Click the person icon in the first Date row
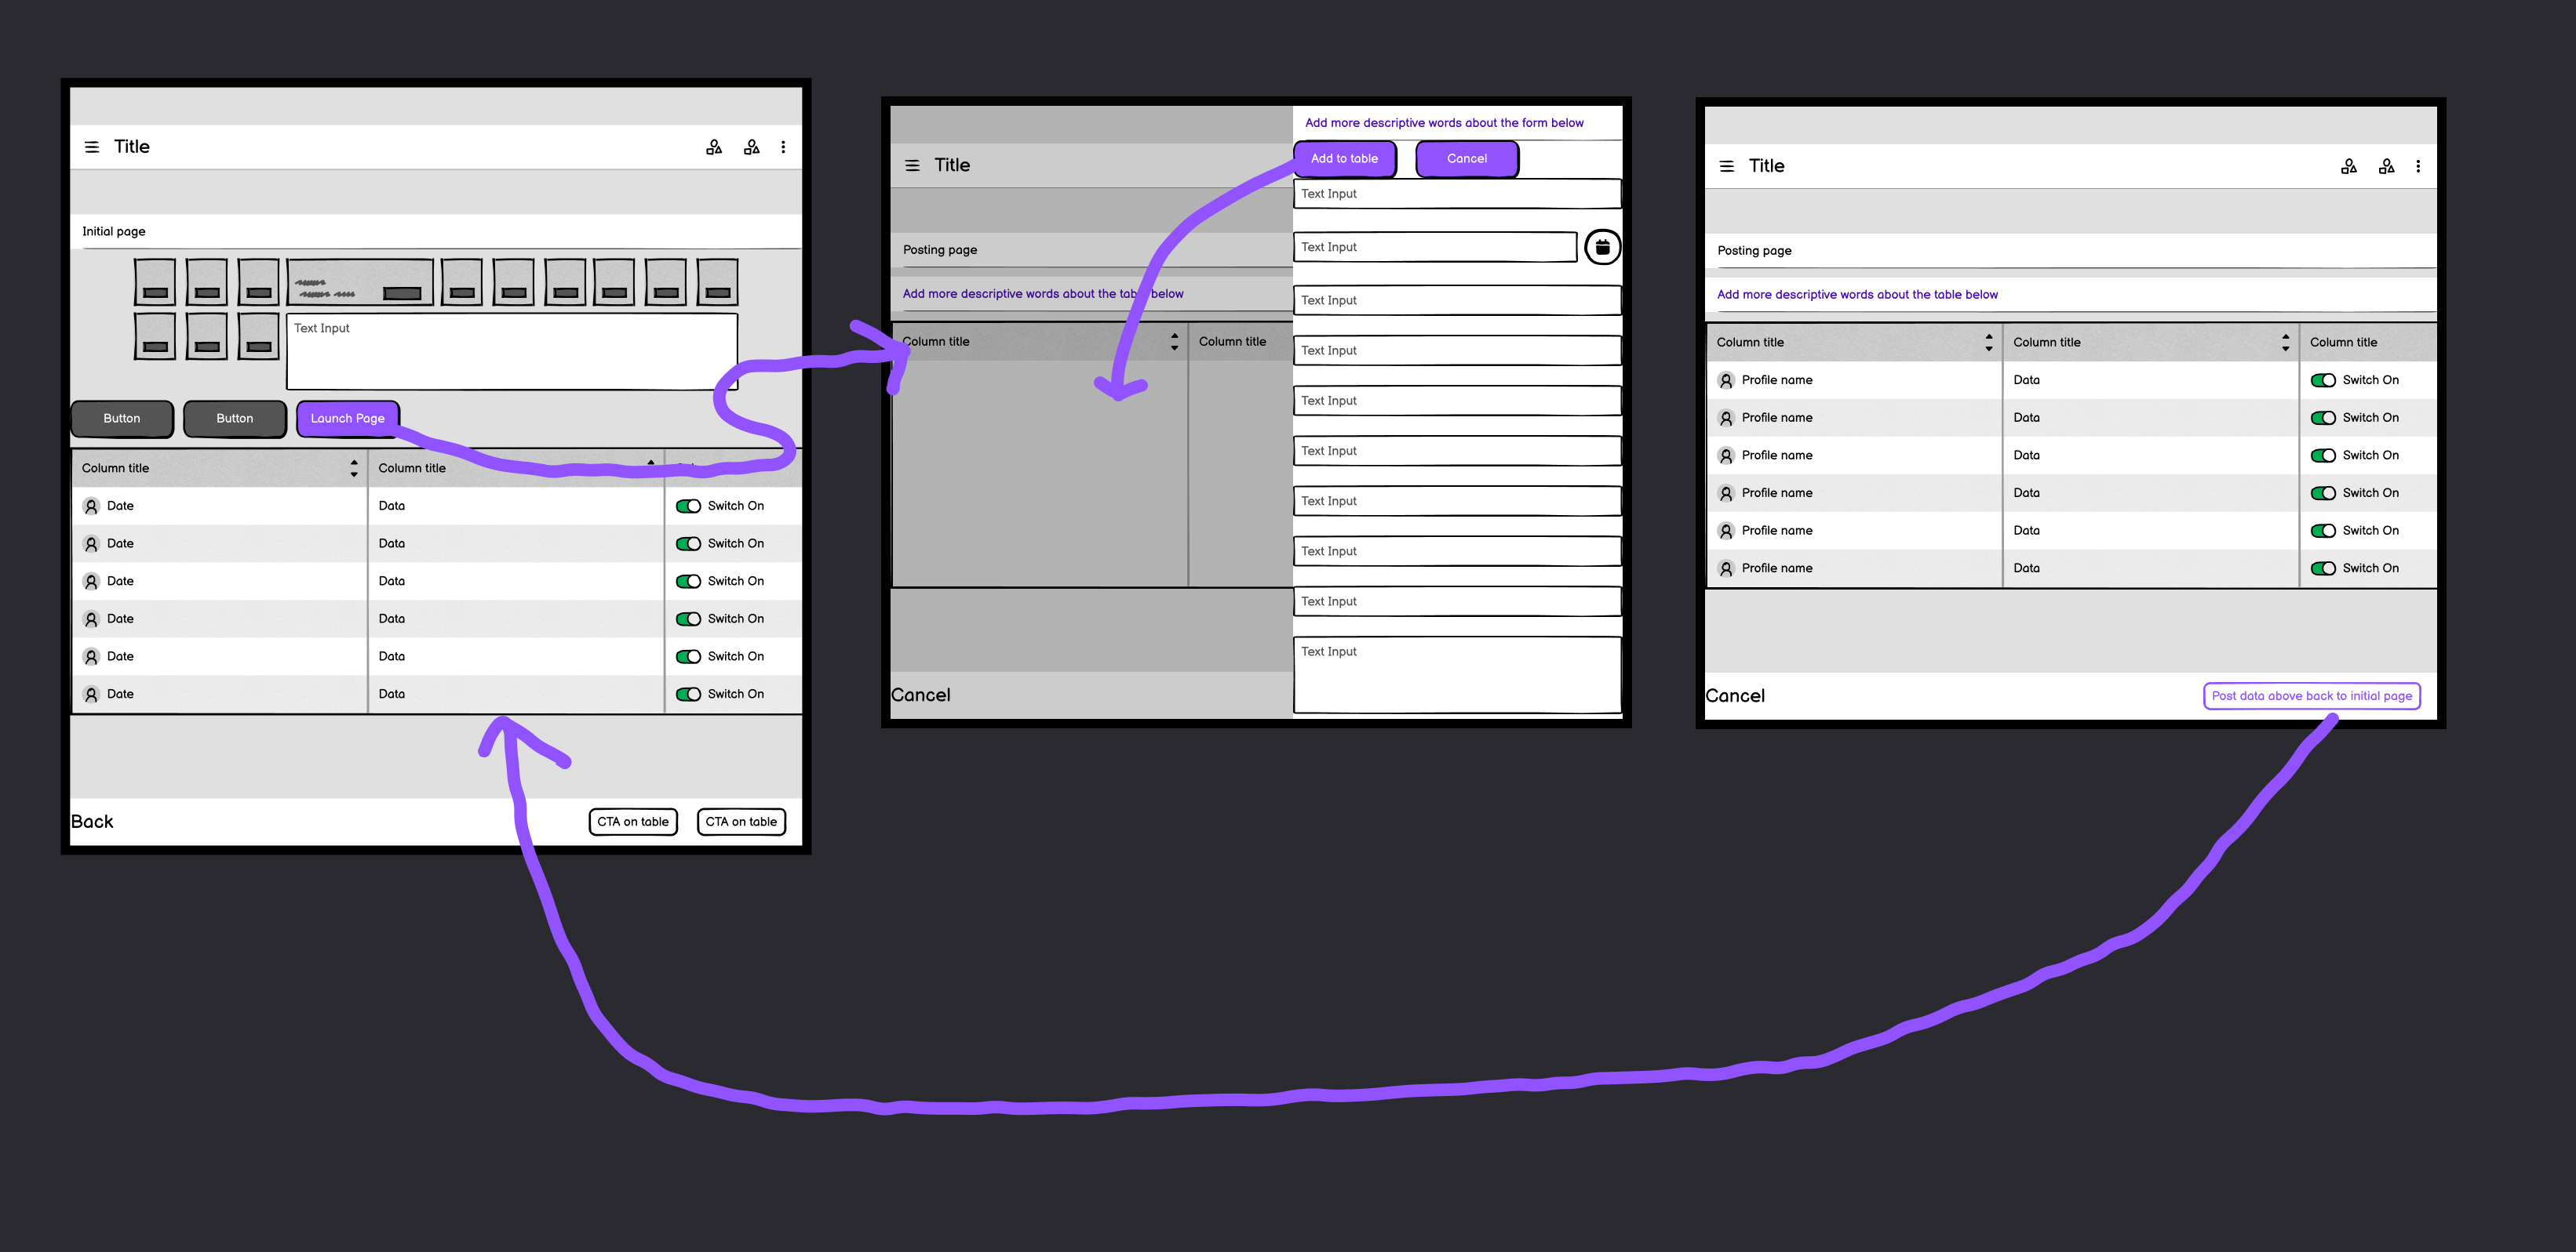Screen dimensions: 2576x1252 (92, 506)
